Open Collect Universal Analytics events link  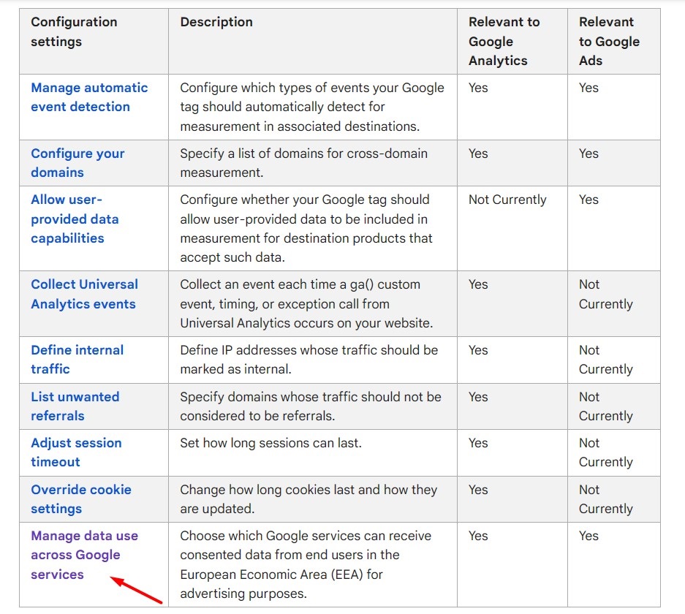click(x=84, y=294)
